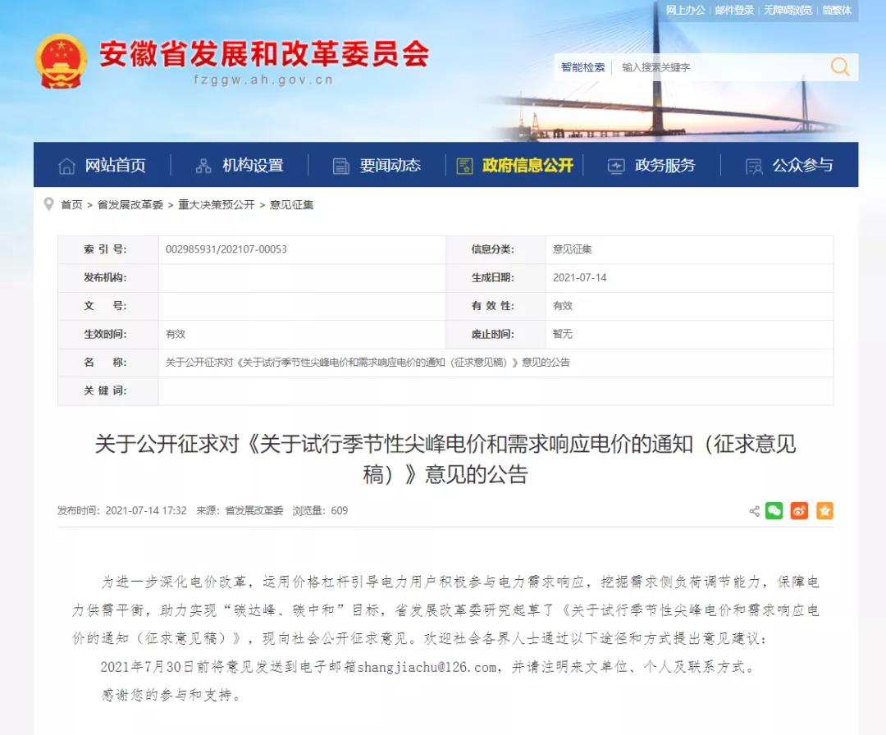
Task: Click the 索引号 label cell
Action: point(108,249)
